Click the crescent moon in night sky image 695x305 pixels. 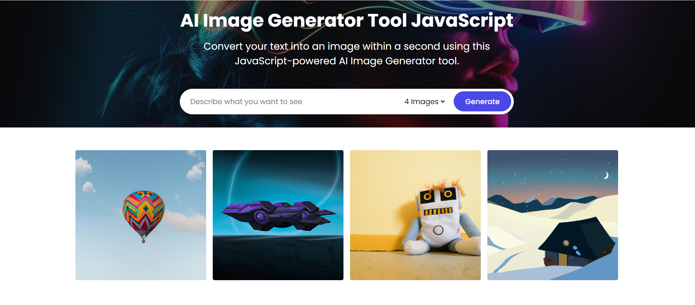pyautogui.click(x=606, y=175)
